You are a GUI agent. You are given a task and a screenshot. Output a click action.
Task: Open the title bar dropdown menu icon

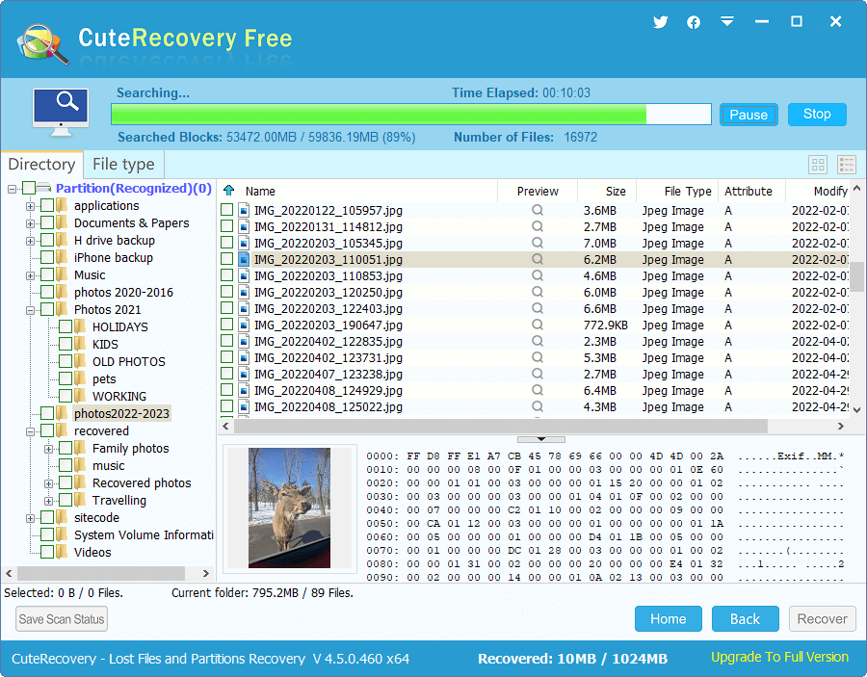tap(727, 21)
